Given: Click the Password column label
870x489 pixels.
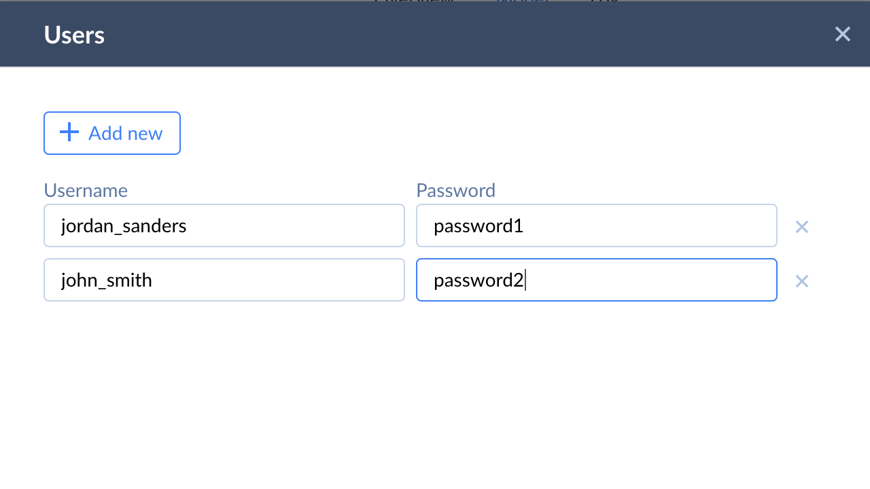Looking at the screenshot, I should point(455,190).
